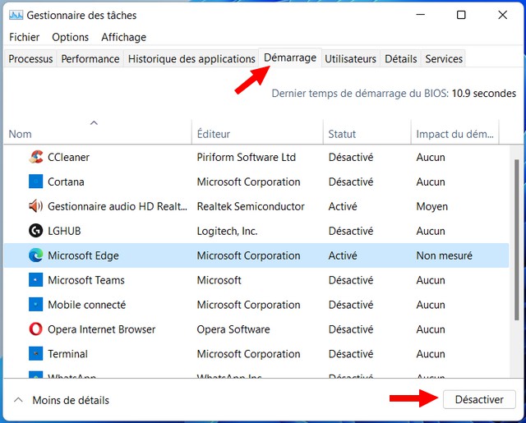This screenshot has width=526, height=423.
Task: Click Non mesuré impact value
Action: (444, 255)
